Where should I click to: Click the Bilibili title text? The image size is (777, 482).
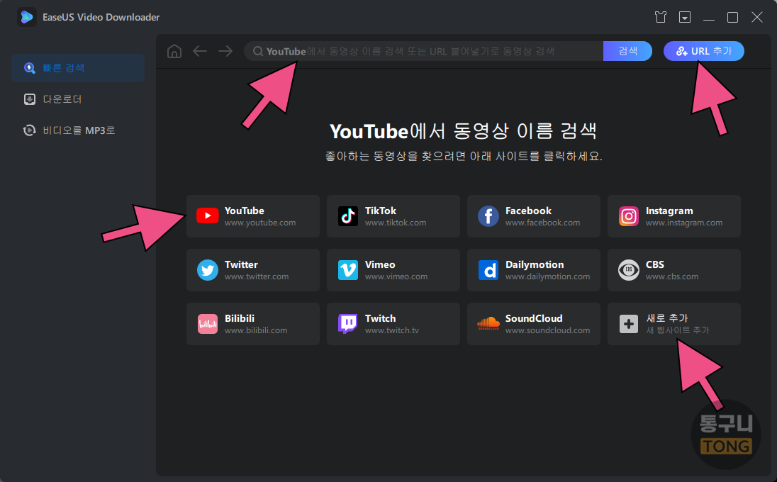coord(240,318)
